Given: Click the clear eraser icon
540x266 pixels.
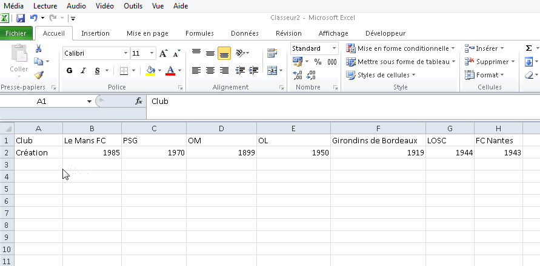Looking at the screenshot, I should pyautogui.click(x=528, y=75).
